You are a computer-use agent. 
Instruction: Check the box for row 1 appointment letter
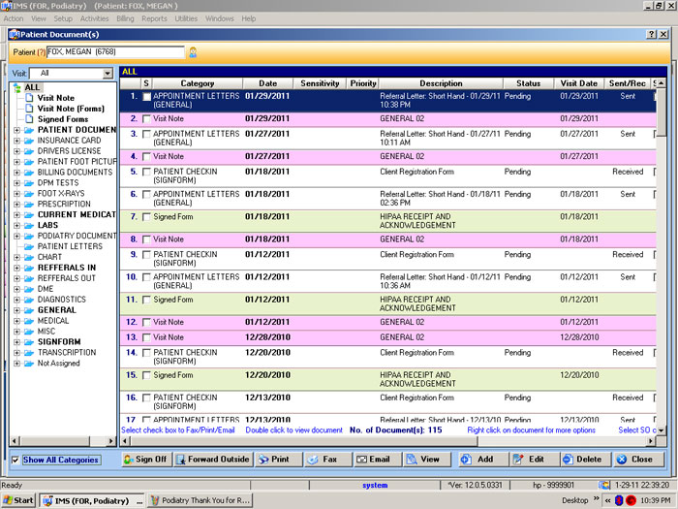tap(147, 97)
